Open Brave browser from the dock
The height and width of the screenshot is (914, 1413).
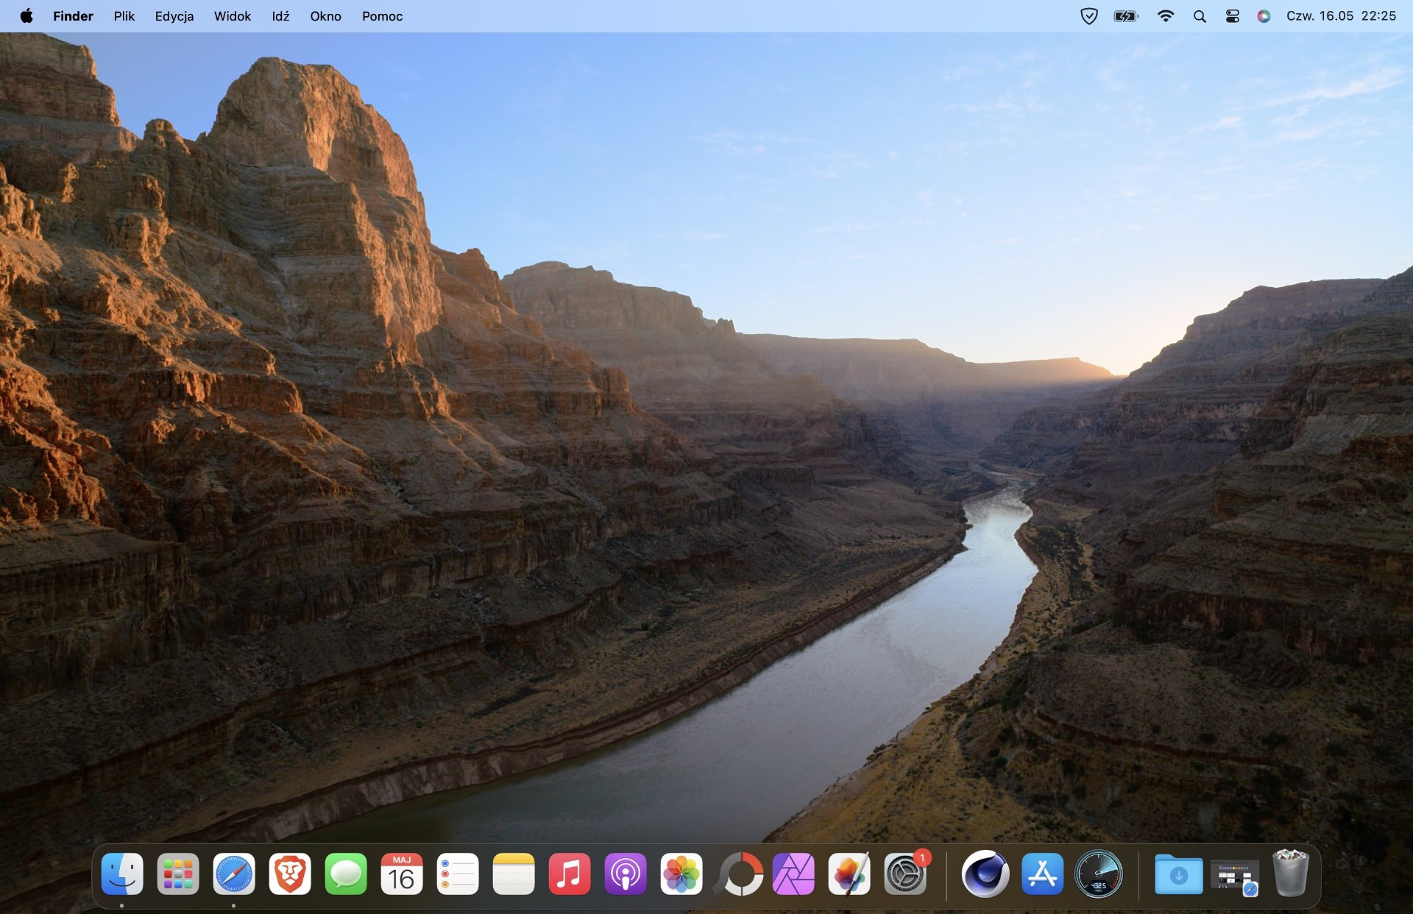click(289, 874)
